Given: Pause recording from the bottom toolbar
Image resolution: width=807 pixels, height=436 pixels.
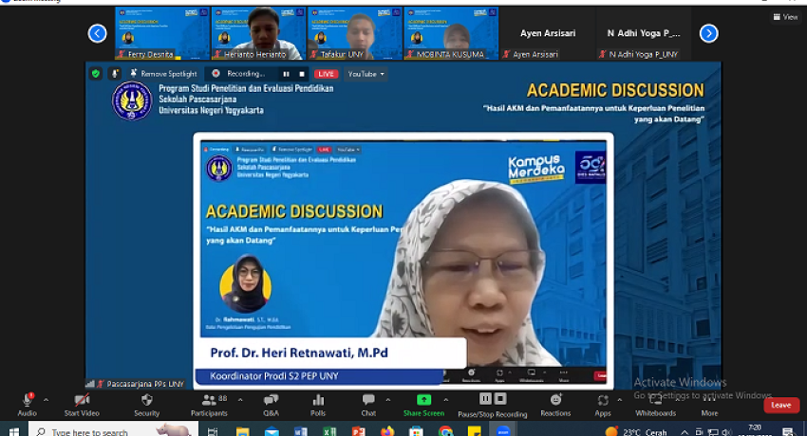Looking at the screenshot, I should [485, 399].
